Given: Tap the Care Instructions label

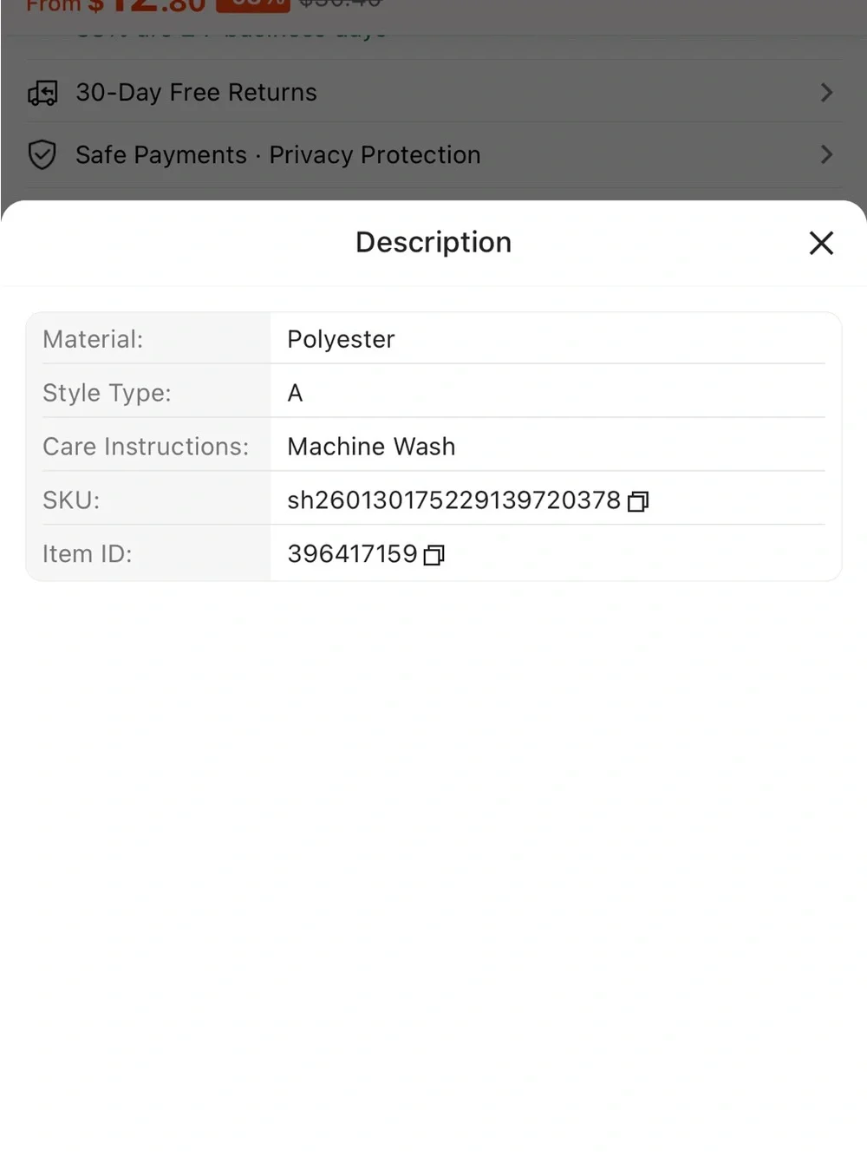Looking at the screenshot, I should pyautogui.click(x=146, y=447).
